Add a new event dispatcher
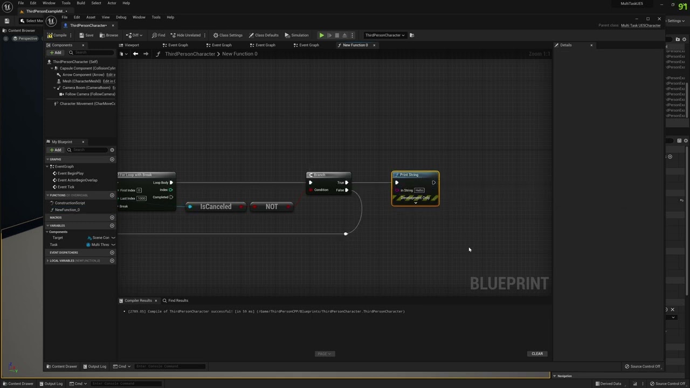Image resolution: width=690 pixels, height=388 pixels. click(112, 253)
